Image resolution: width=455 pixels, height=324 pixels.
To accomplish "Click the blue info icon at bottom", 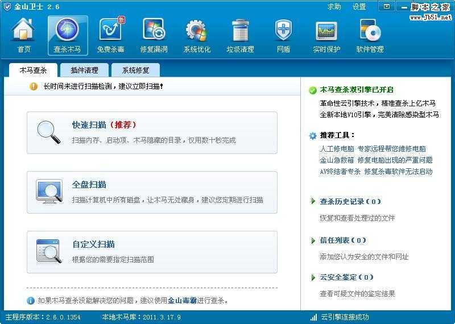I will pyautogui.click(x=31, y=301).
